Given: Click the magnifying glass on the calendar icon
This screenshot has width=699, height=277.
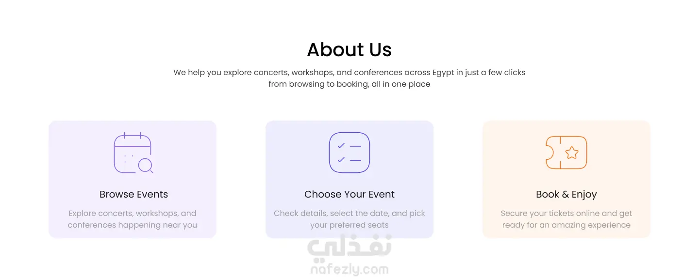Looking at the screenshot, I should [x=145, y=166].
